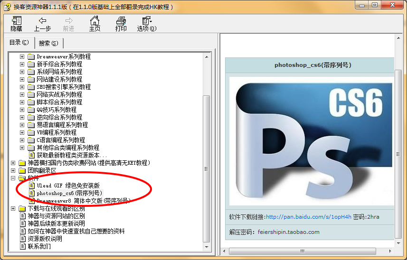Click the 新手综合系列教程 folder icon
The height and width of the screenshot is (260, 407).
pos(31,64)
